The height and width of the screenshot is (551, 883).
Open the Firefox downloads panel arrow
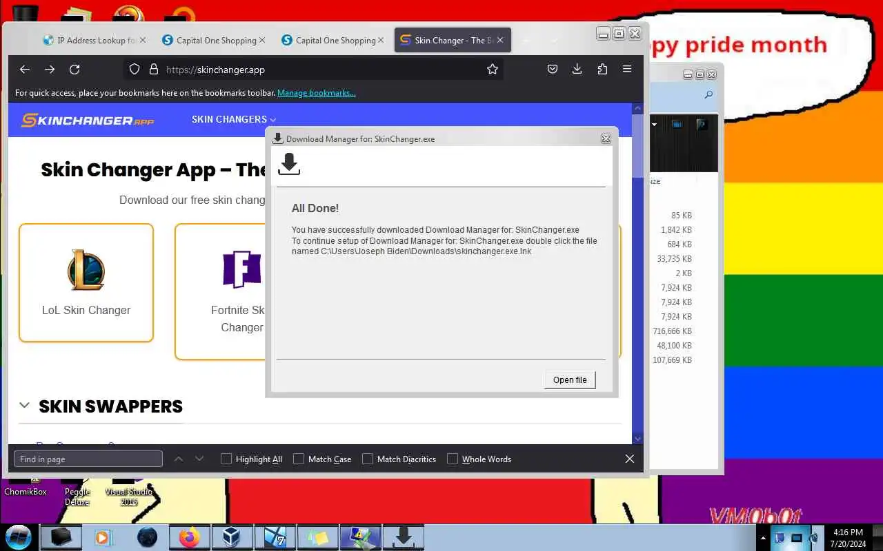pos(577,70)
